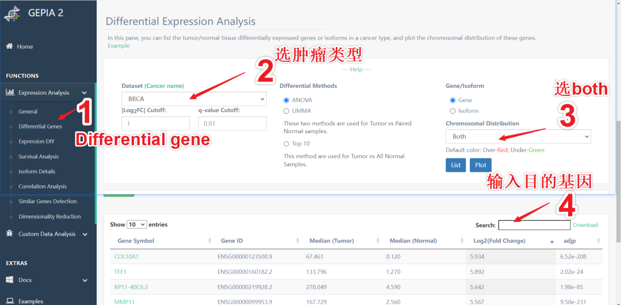Sort by Gene Symbol column arrows
This screenshot has width=621, height=305.
pyautogui.click(x=209, y=241)
